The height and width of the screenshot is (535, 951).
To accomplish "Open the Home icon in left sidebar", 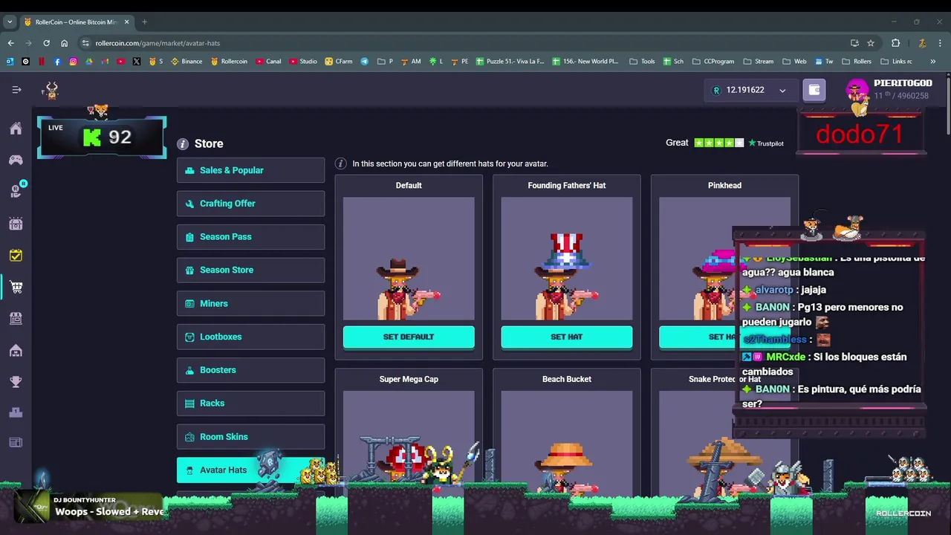I will (x=16, y=129).
